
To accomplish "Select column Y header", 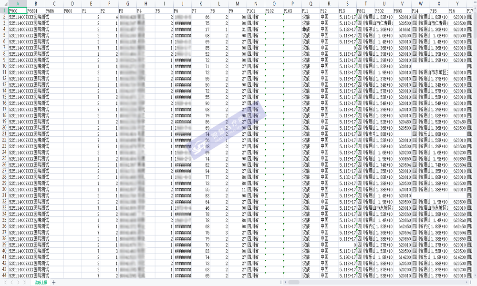I will [457, 4].
